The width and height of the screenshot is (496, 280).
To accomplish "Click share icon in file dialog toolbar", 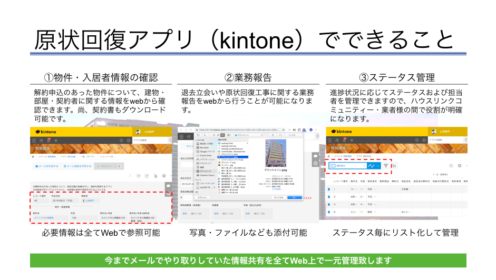I will coord(273,135).
